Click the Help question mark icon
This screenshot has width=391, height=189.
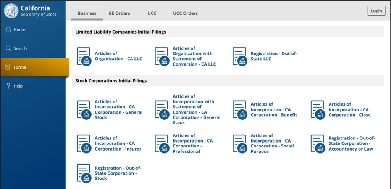click(x=8, y=86)
